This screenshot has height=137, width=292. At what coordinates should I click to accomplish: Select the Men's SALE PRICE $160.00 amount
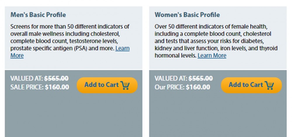57,87
